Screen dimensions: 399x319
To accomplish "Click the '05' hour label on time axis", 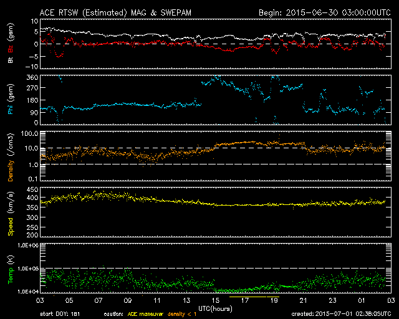I will click(x=69, y=301).
